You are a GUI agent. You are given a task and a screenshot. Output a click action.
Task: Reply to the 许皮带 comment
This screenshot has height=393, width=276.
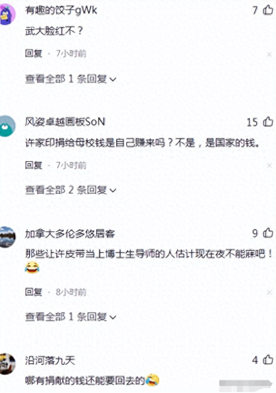(x=34, y=292)
